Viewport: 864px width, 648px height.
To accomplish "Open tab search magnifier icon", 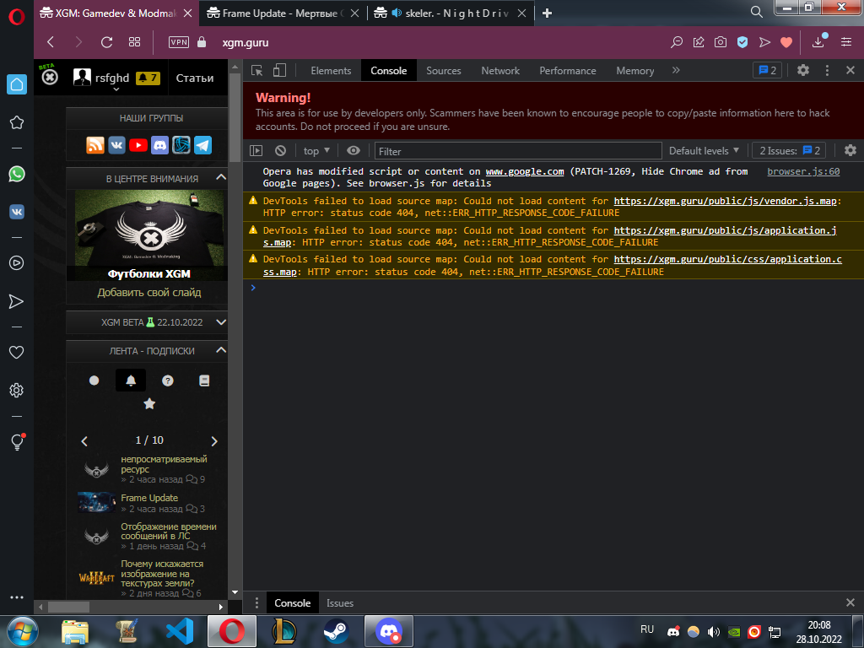I will (x=757, y=12).
